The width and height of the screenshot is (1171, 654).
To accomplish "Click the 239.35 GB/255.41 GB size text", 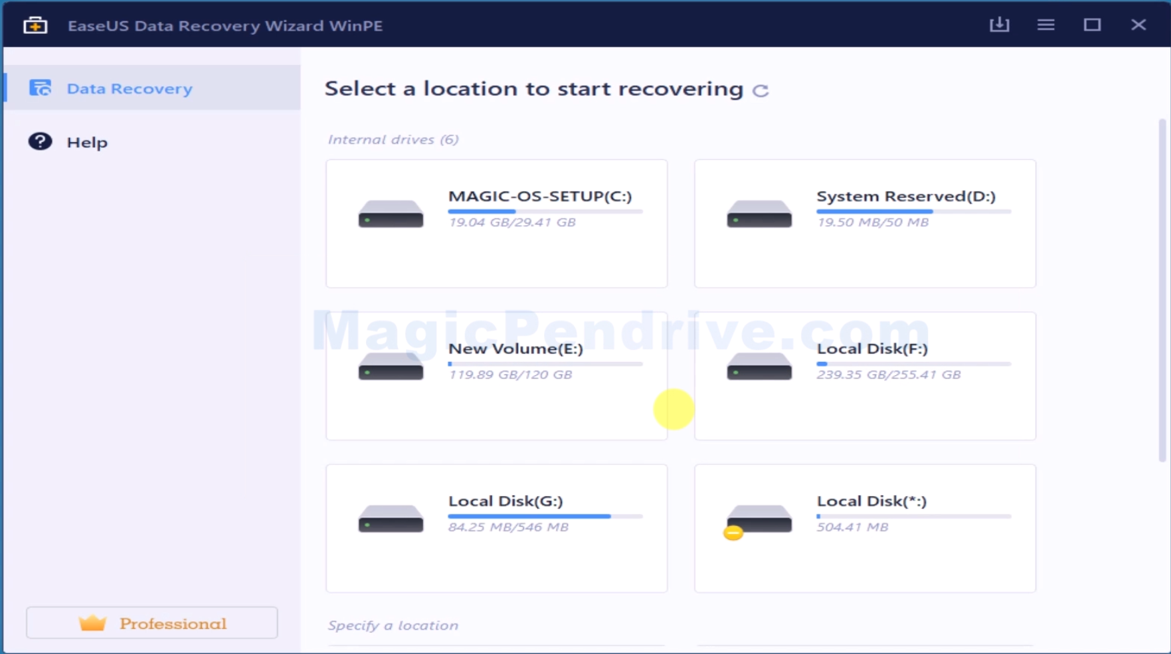I will [889, 374].
